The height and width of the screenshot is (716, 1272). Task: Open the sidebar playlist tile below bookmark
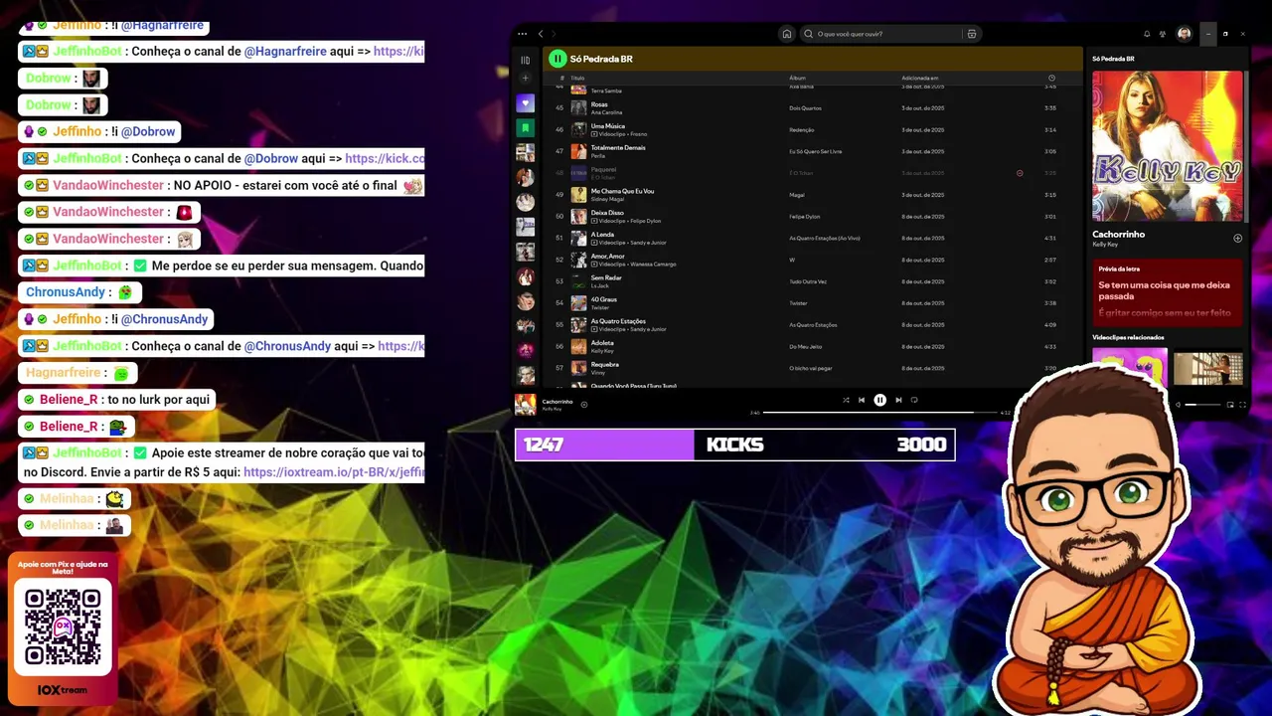[526, 153]
